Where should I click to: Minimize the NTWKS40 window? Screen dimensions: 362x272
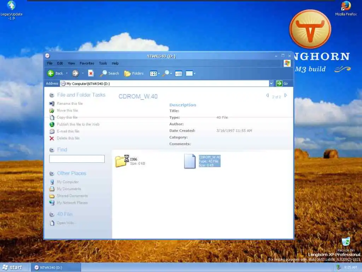276,56
